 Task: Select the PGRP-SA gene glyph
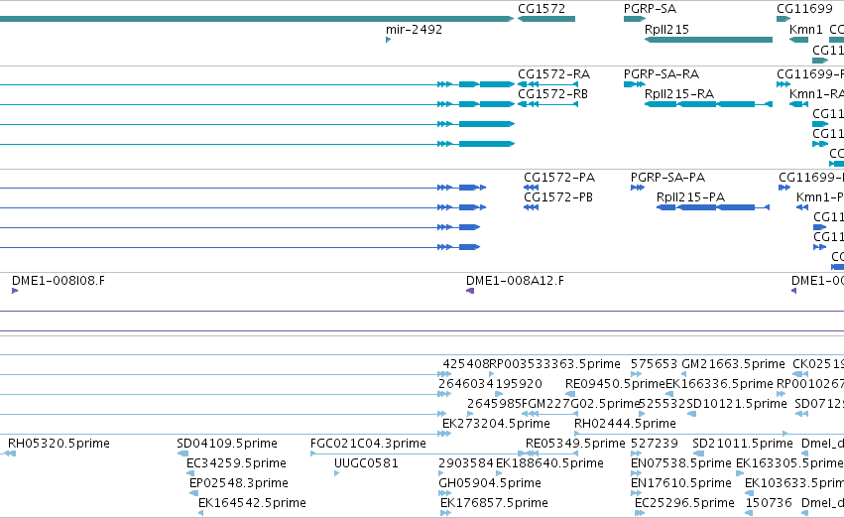635,19
